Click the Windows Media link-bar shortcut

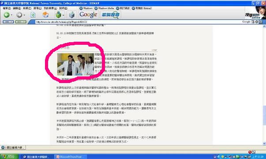pos(104,8)
